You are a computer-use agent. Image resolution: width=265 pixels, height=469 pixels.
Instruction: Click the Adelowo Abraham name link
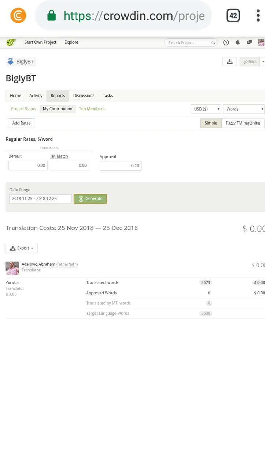38,264
